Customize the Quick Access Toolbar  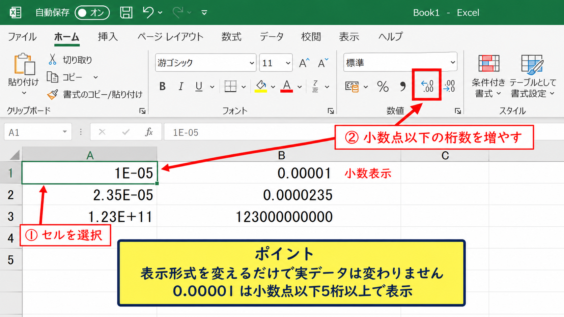tap(204, 13)
